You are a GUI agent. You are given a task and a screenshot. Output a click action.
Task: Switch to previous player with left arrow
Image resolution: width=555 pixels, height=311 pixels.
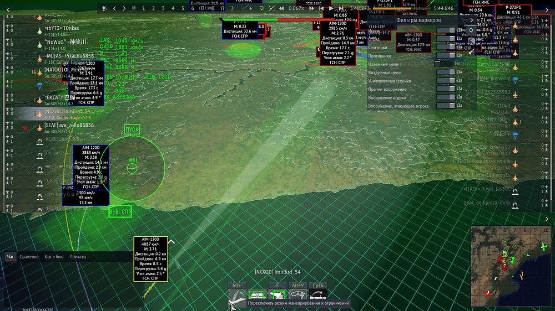[114, 8]
